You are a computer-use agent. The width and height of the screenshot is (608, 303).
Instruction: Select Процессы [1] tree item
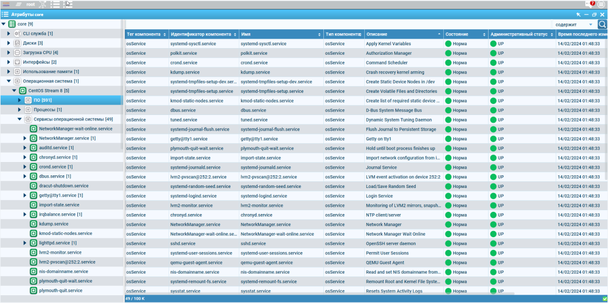[x=48, y=110]
